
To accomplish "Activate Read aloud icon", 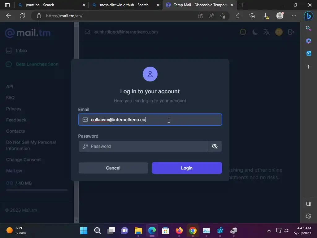I will point(211,16).
